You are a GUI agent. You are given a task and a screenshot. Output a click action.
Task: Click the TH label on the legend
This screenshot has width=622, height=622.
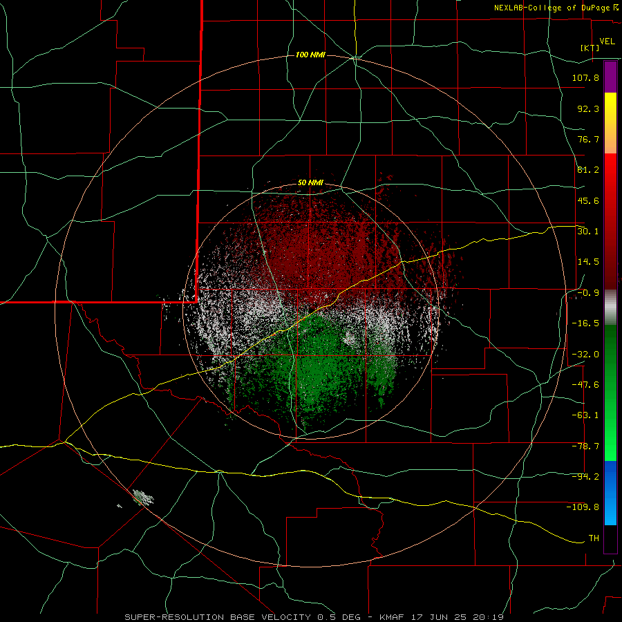(x=594, y=538)
